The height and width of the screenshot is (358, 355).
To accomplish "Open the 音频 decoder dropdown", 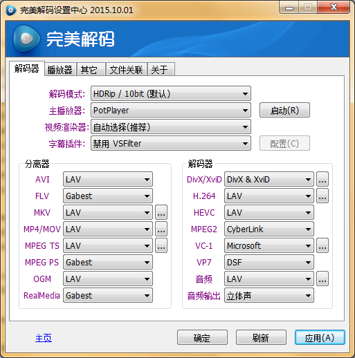I will (269, 279).
